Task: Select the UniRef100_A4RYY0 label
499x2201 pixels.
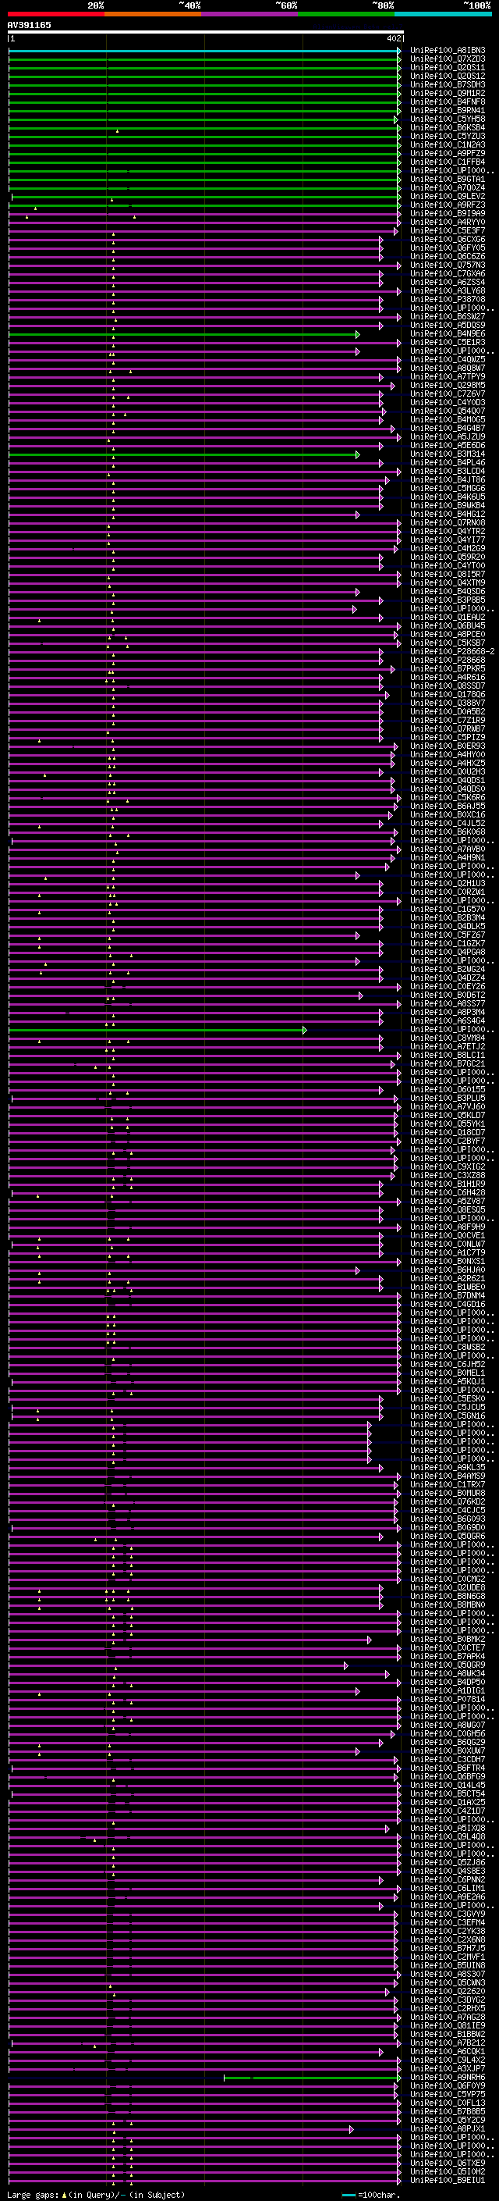Action: pyautogui.click(x=448, y=223)
